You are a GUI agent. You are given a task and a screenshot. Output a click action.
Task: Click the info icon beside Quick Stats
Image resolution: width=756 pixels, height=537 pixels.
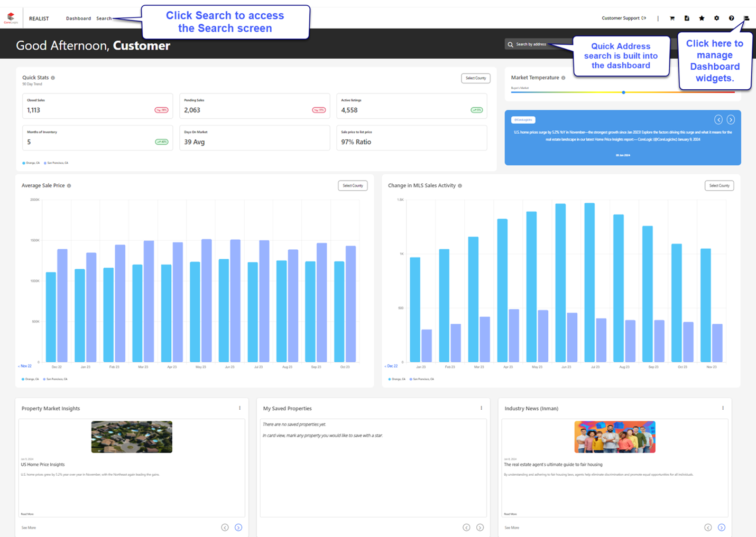point(53,78)
